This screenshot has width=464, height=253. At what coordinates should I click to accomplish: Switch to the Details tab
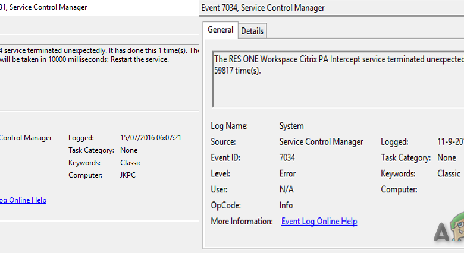point(252,31)
